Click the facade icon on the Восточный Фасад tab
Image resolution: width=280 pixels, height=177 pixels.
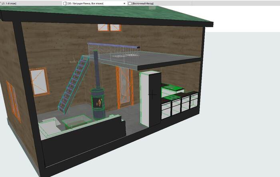pyautogui.click(x=130, y=3)
